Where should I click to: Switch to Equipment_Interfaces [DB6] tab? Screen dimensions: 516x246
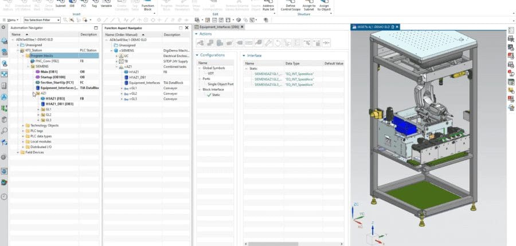[x=219, y=27]
